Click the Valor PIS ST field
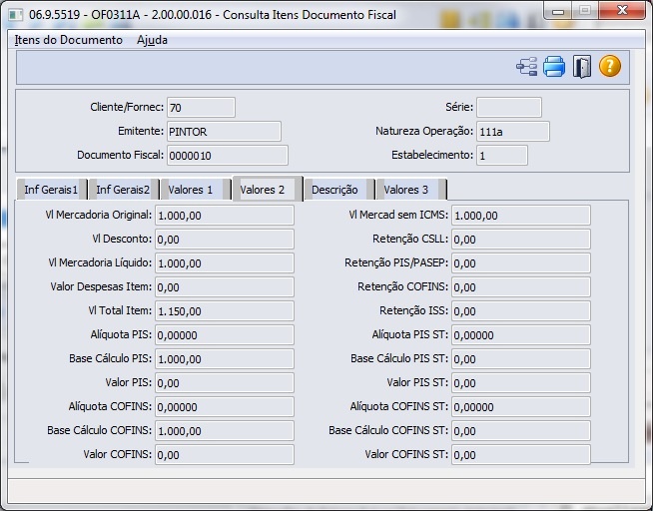The width and height of the screenshot is (653, 511). click(x=521, y=383)
